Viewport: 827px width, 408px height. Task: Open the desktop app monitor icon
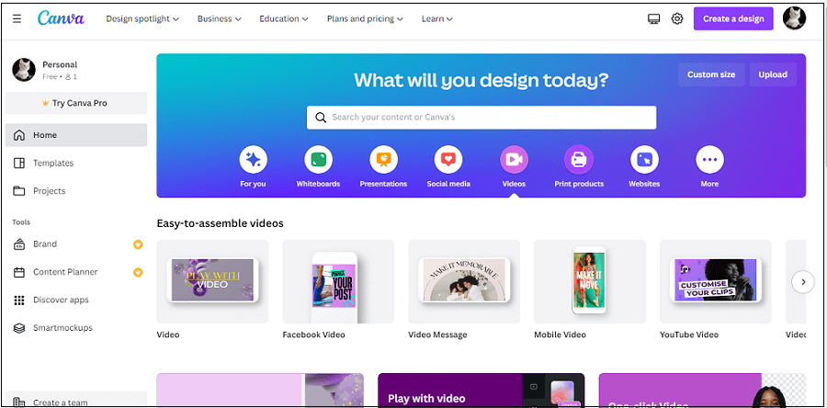654,19
